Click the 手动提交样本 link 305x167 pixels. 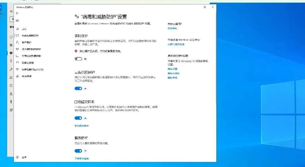coord(82,126)
